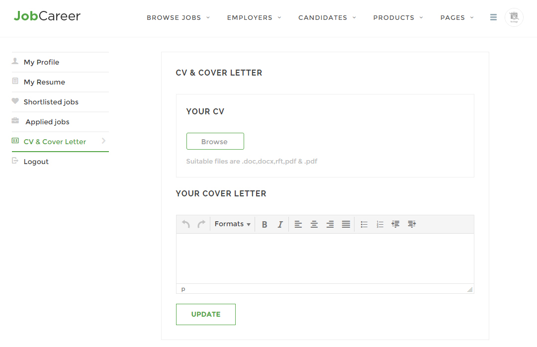The width and height of the screenshot is (537, 347).
Task: Center align the cover letter text
Action: coord(314,224)
